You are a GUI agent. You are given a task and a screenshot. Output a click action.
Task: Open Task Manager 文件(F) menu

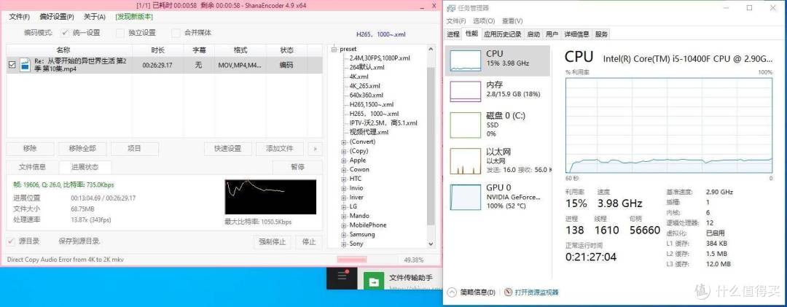(x=456, y=21)
